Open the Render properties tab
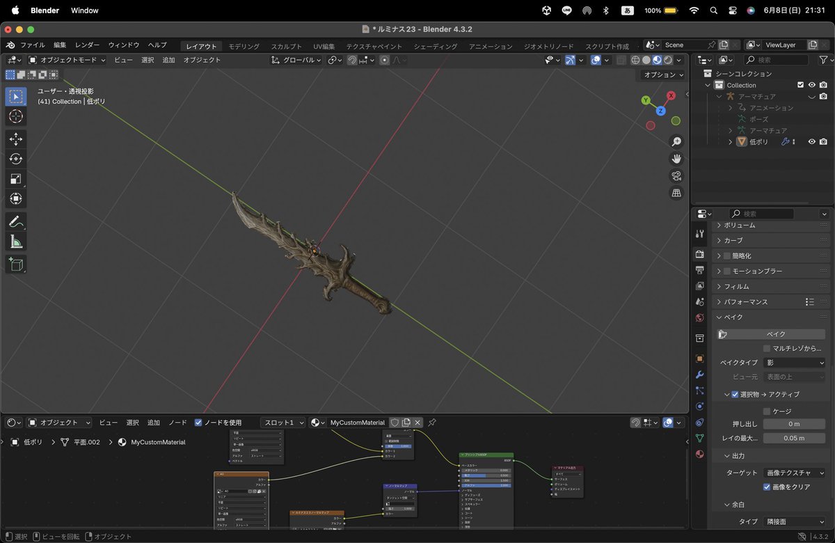This screenshot has height=543, width=835. click(x=700, y=254)
